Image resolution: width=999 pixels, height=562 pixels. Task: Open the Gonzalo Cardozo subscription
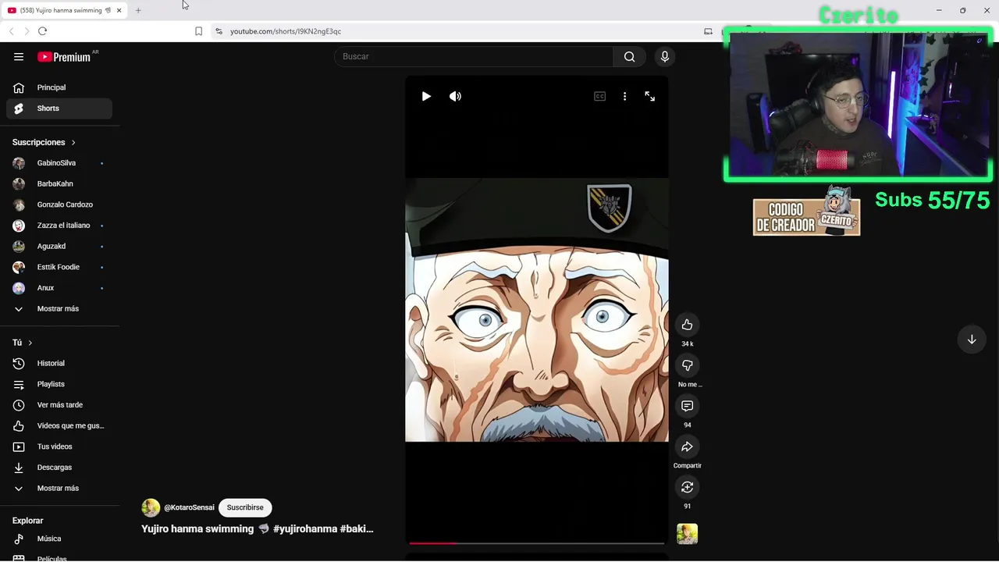59,205
